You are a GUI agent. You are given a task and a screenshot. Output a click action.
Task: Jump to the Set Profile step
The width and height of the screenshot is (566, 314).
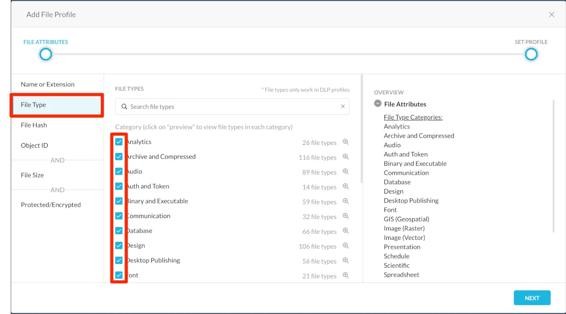(x=531, y=54)
